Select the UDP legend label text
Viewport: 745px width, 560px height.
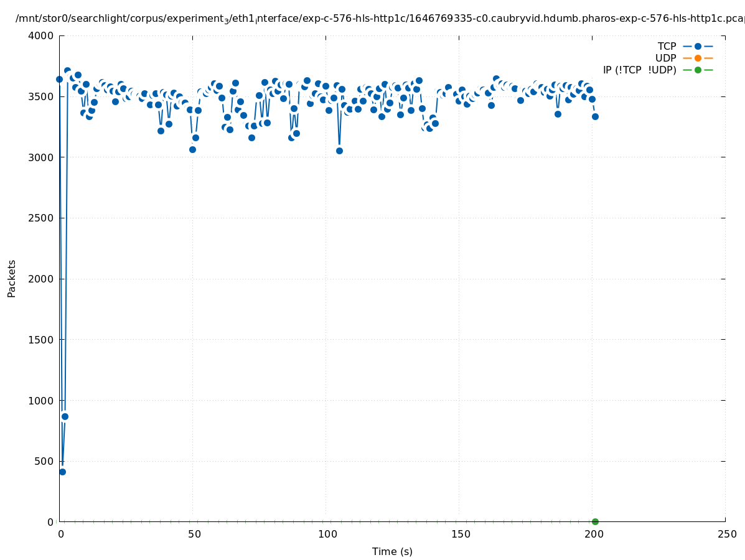coord(665,58)
